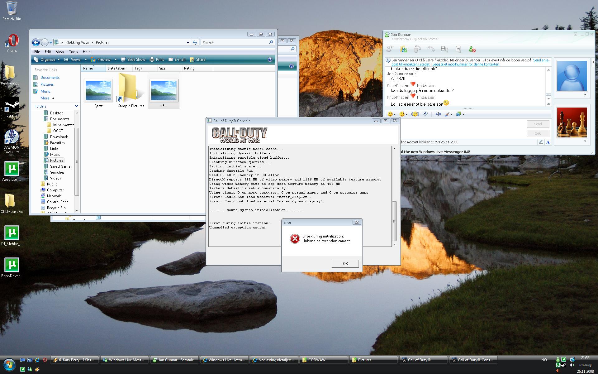Click the Call of Duty console scrollbar thumb

tap(394, 221)
